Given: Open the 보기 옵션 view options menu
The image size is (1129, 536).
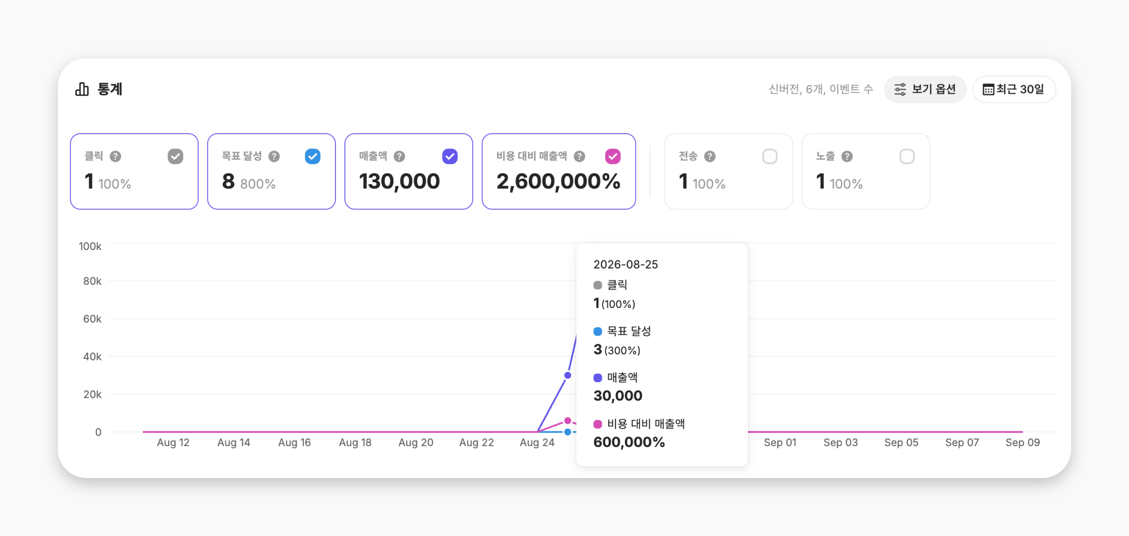Looking at the screenshot, I should pyautogui.click(x=925, y=89).
